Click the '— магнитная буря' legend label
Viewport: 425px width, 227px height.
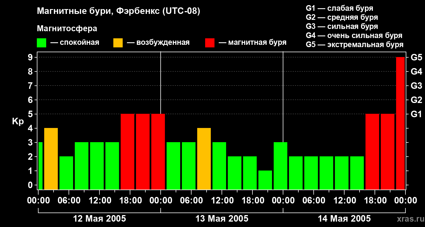tap(253, 43)
